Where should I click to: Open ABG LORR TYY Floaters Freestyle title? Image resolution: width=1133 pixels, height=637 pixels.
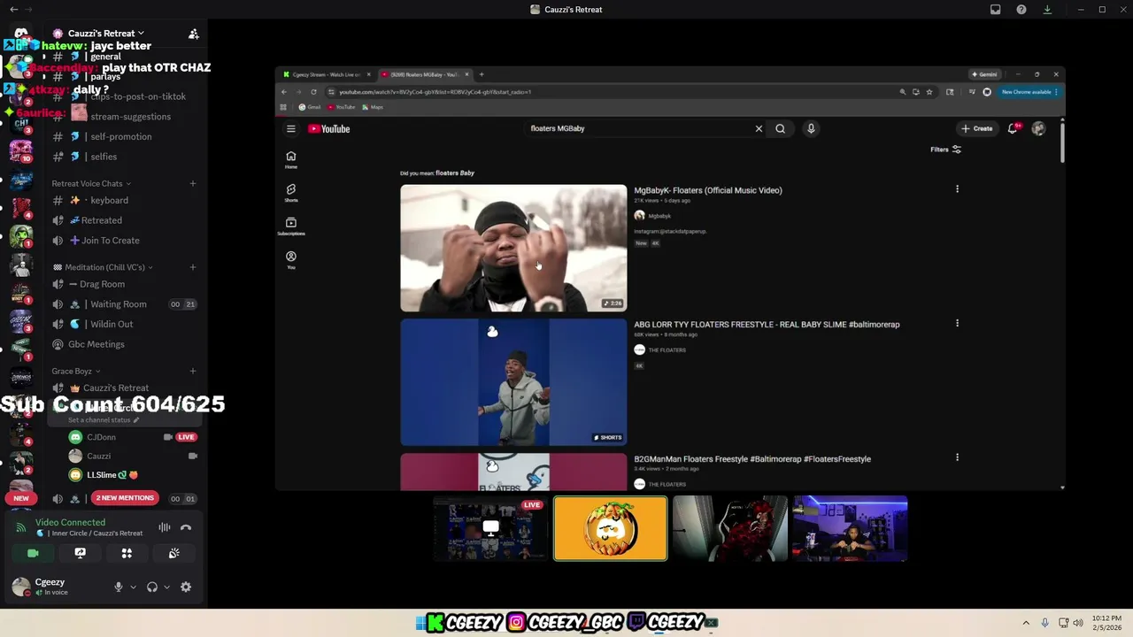point(767,325)
